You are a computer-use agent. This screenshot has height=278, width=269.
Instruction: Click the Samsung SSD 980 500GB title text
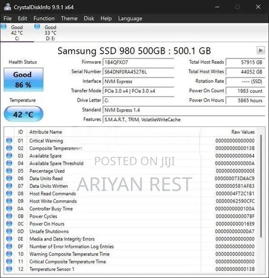[134, 51]
